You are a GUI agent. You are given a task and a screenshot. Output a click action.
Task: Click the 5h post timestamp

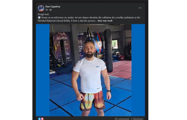click(x=47, y=10)
